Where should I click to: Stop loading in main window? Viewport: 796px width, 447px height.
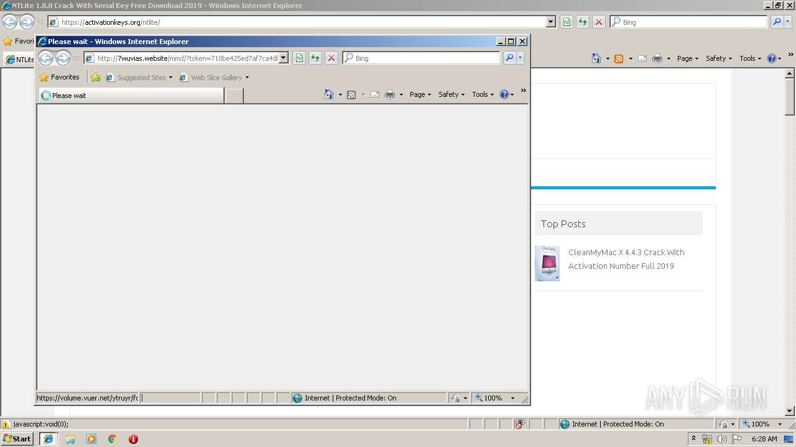tap(599, 22)
